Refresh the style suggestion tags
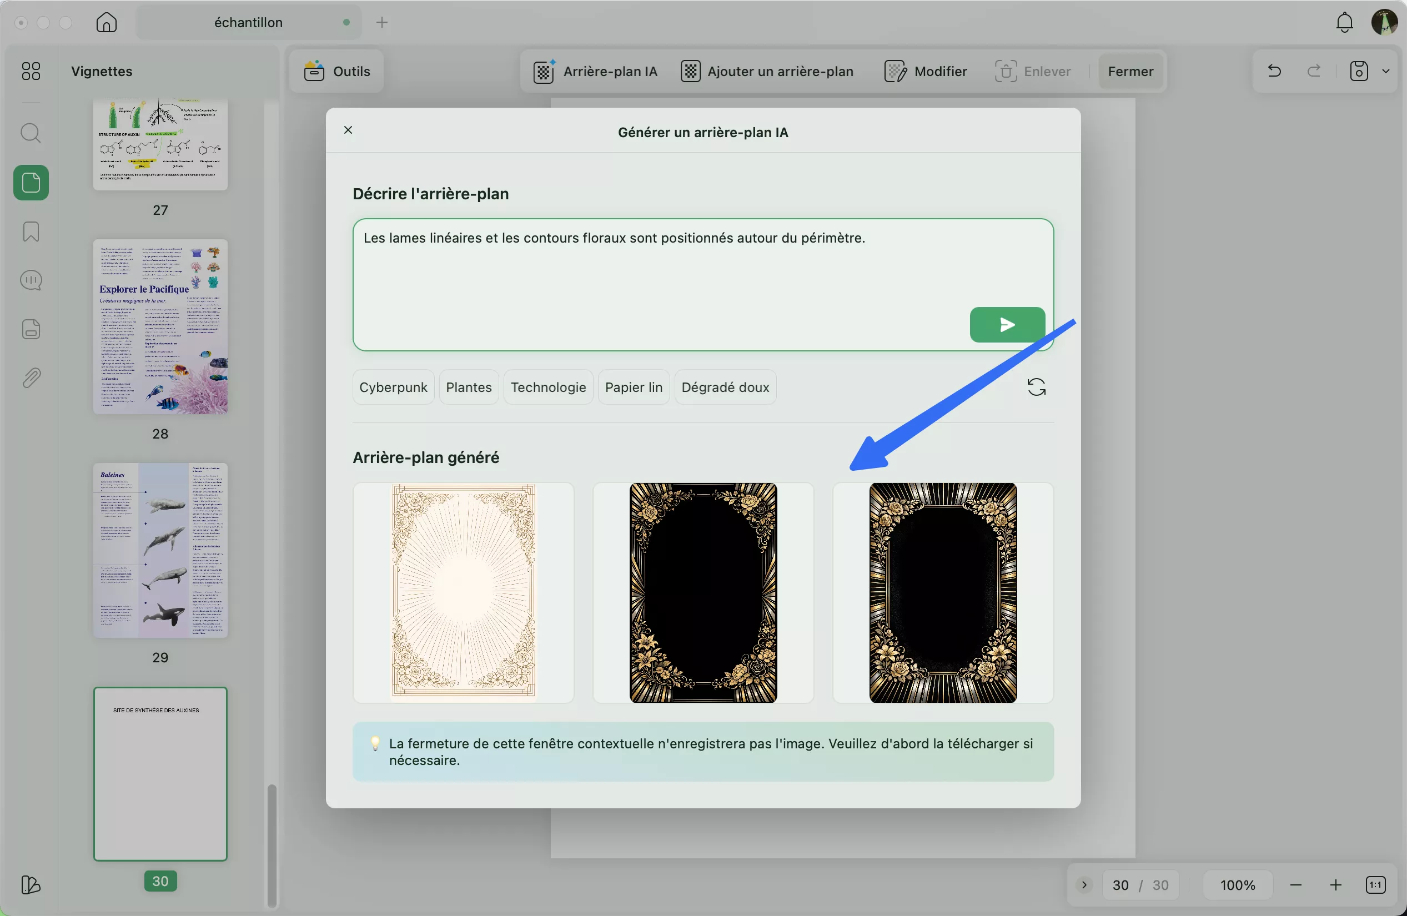This screenshot has width=1407, height=916. click(x=1036, y=387)
